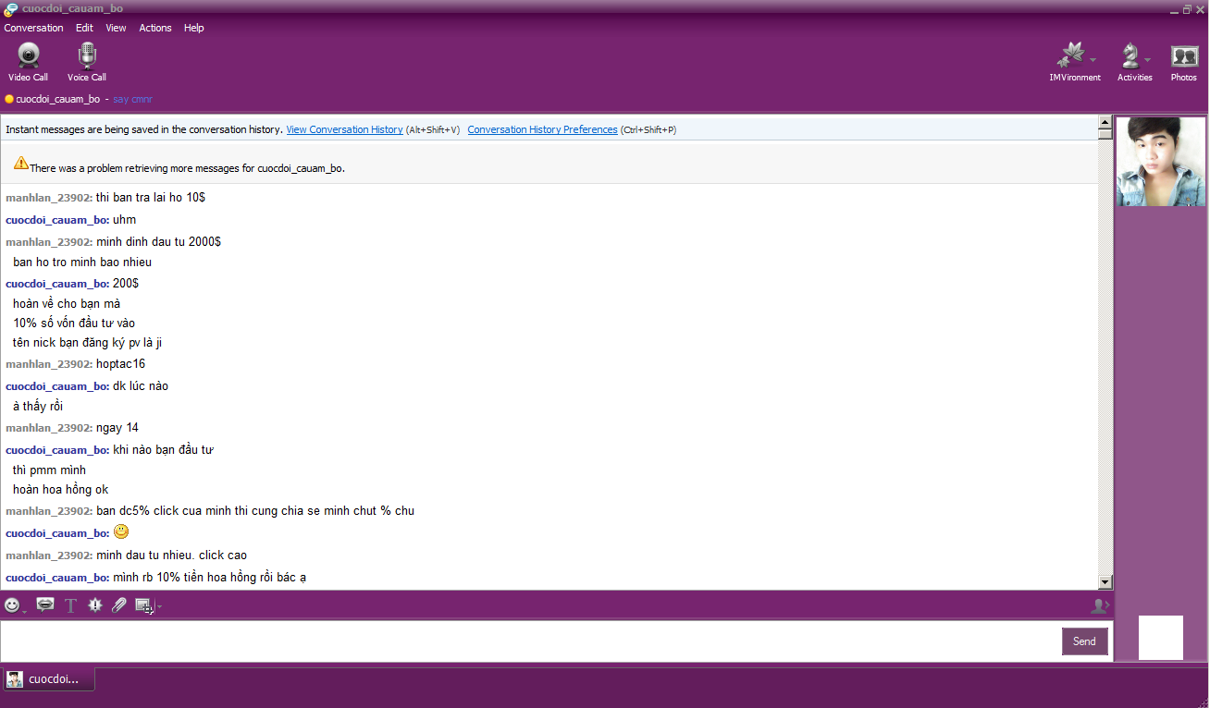Click warning text about retrieving messages
The image size is (1210, 708).
pos(187,169)
